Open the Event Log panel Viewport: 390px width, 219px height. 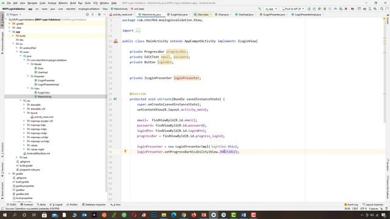(x=351, y=204)
